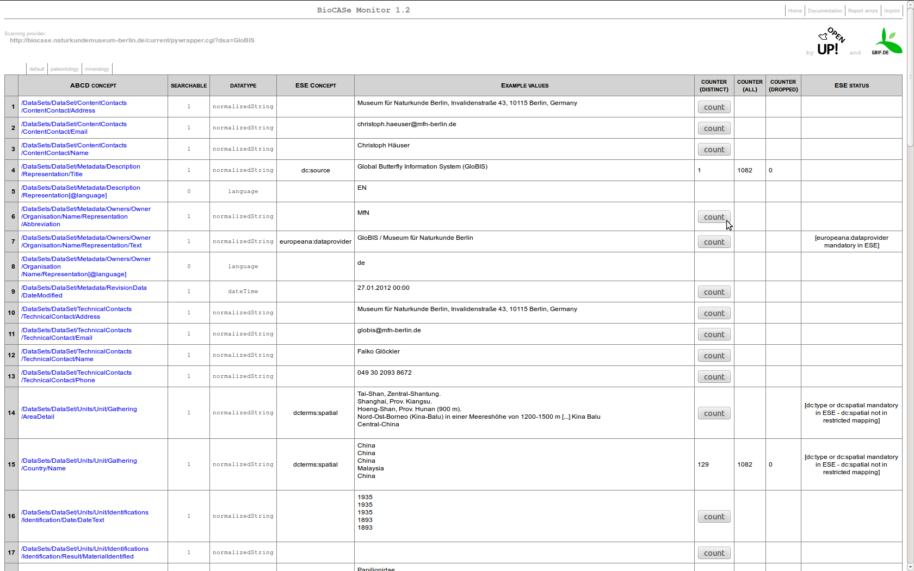Open Owner Name/Representation[@language] link
The height and width of the screenshot is (571, 914).
tap(86, 266)
